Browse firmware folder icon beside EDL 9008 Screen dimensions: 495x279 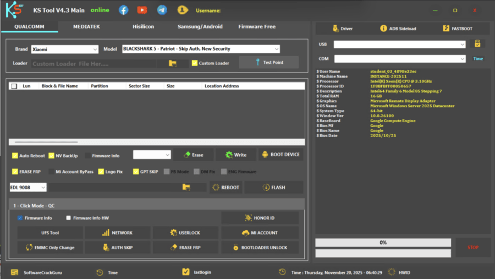186,187
